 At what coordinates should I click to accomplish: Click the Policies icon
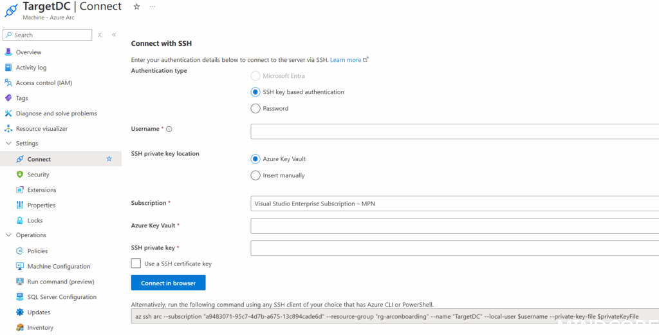(20, 251)
